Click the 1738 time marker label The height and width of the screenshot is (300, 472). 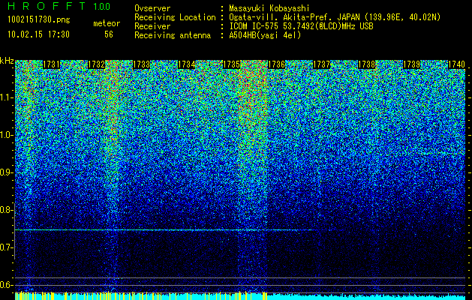(367, 64)
